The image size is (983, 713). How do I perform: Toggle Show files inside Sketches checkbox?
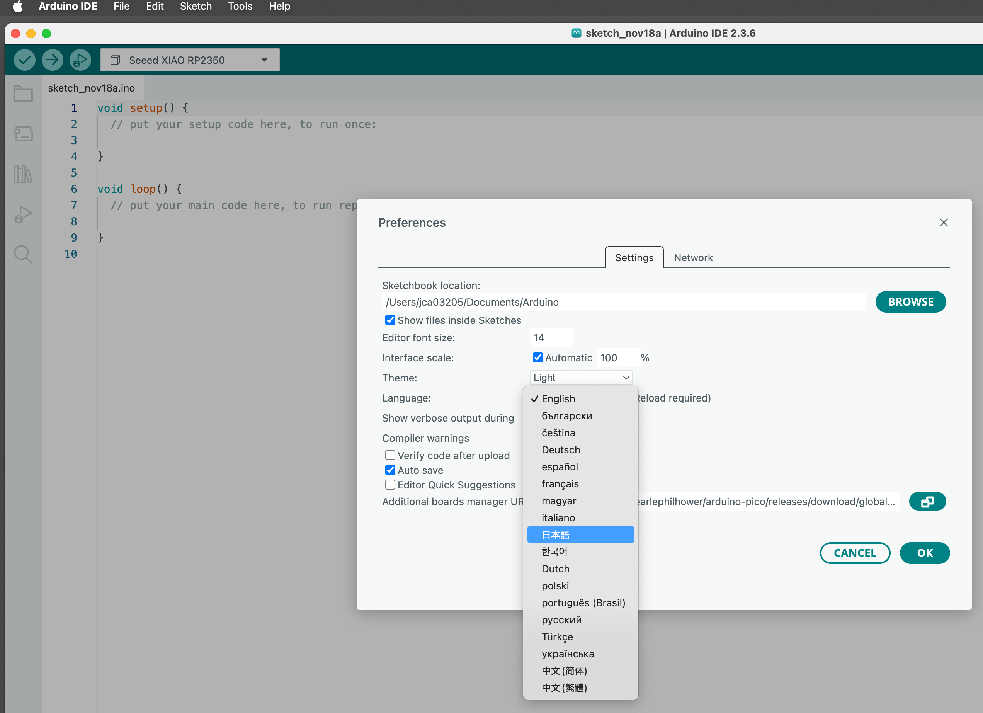tap(390, 320)
